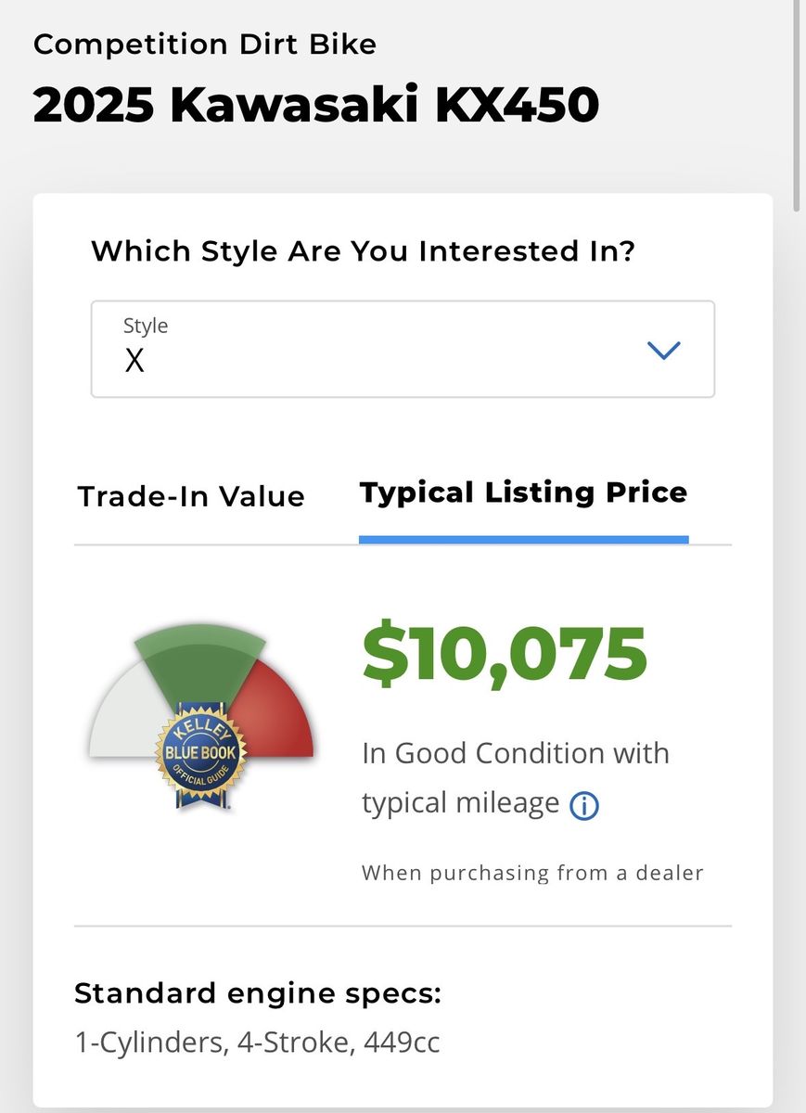Viewport: 806px width, 1113px height.
Task: Click the $10,075 price value
Action: coord(504,655)
